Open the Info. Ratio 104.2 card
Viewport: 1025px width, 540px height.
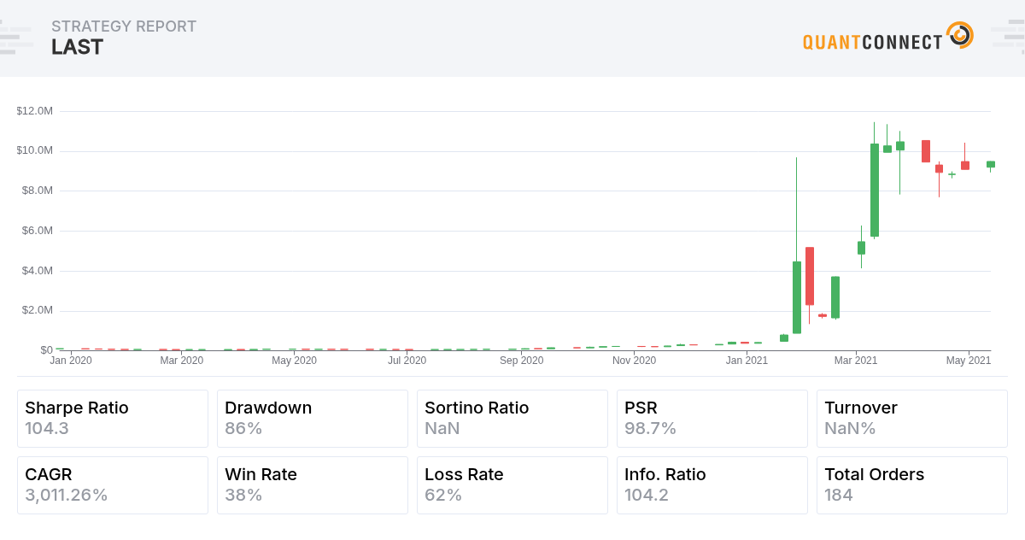point(712,485)
